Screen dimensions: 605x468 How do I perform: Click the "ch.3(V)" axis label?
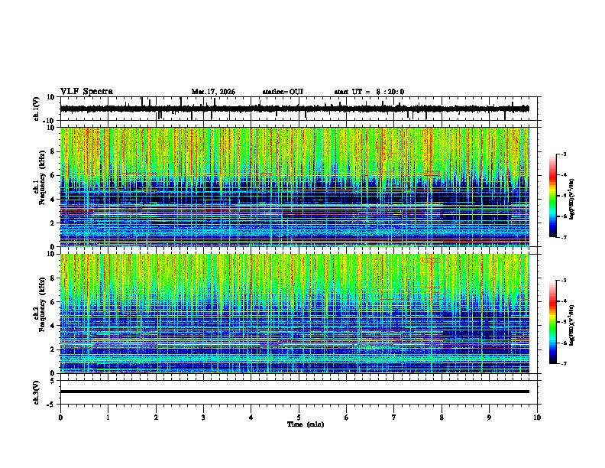click(x=37, y=392)
